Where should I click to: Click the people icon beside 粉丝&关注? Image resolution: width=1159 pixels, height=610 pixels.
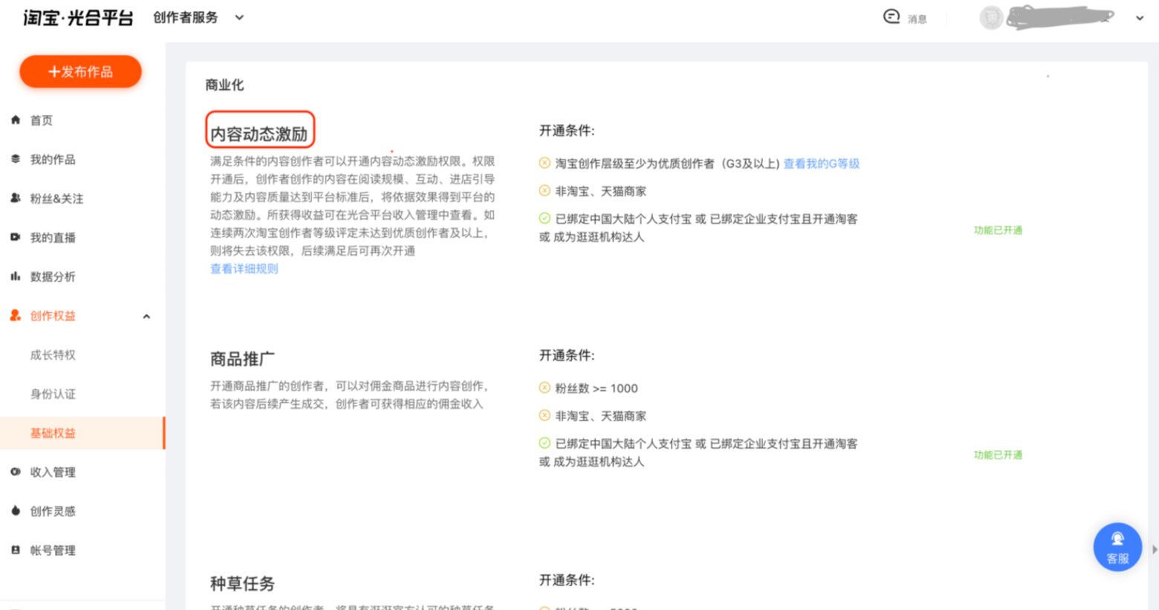click(16, 198)
